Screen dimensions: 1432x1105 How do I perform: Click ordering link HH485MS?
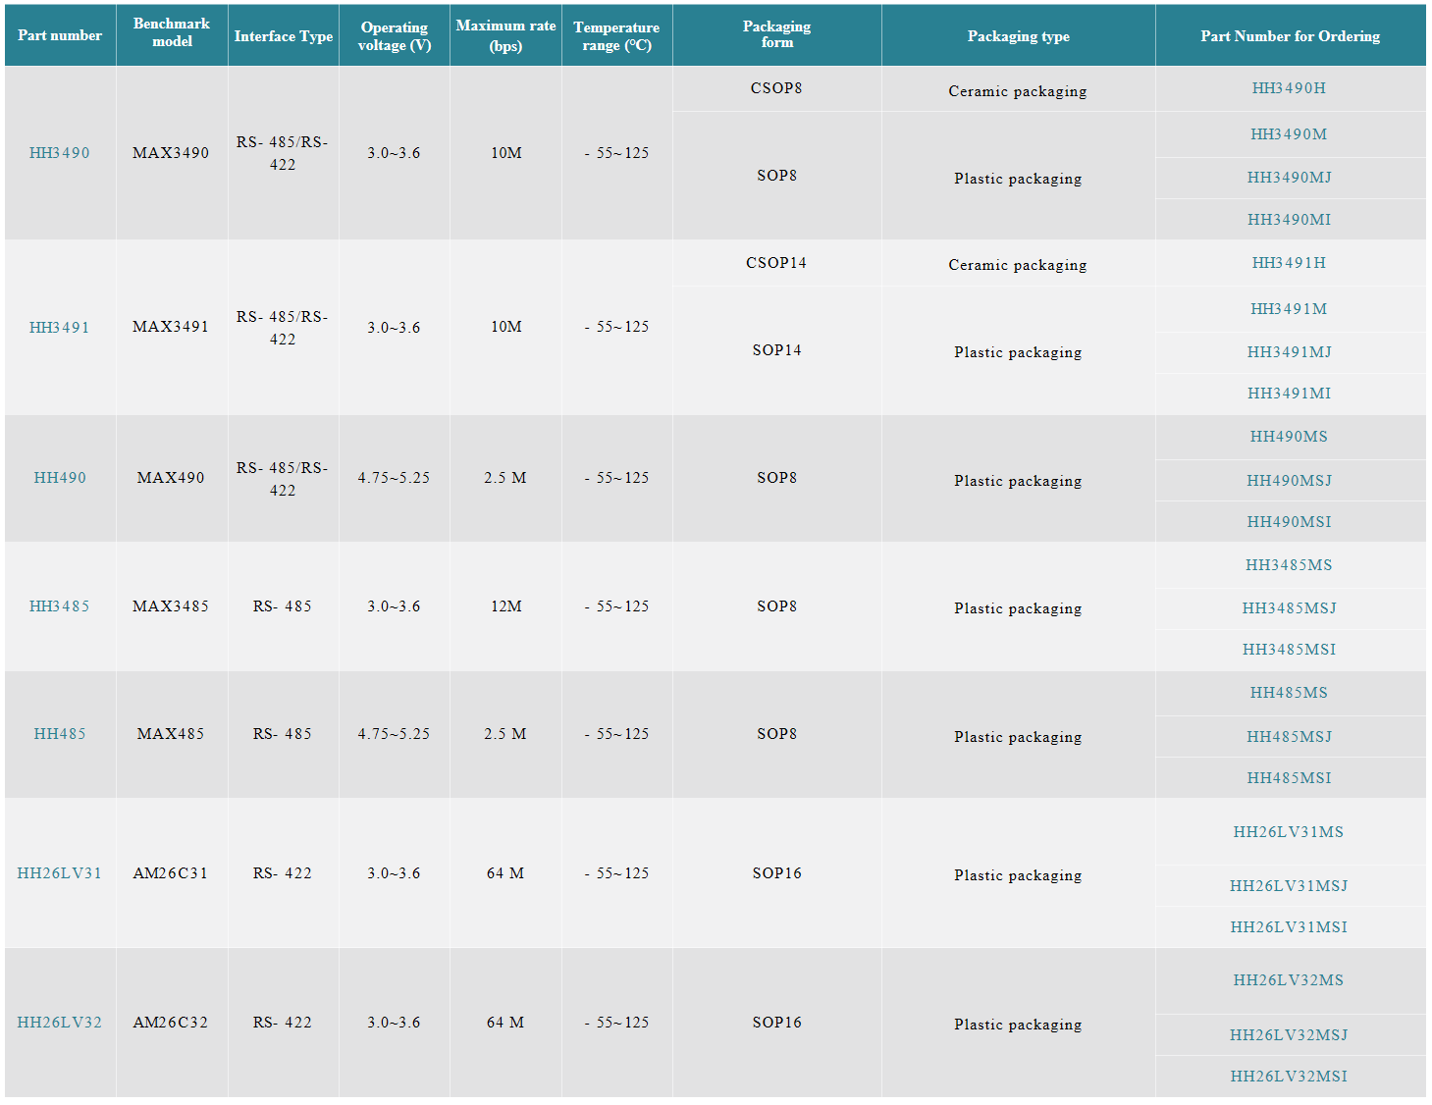point(1289,693)
